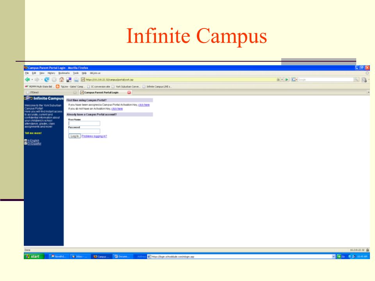
Task: Go to the Firefox Home page icon
Action: (x=61, y=80)
